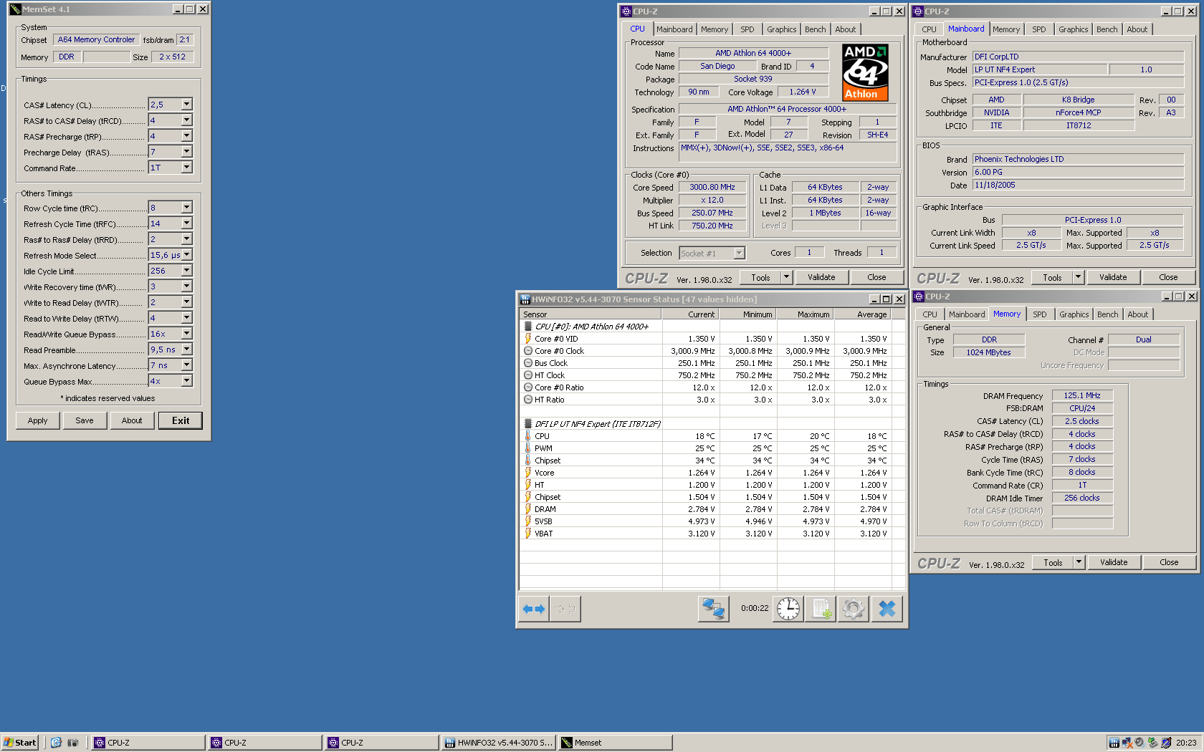Open the Queue Bypass Max dropdown

tap(186, 381)
